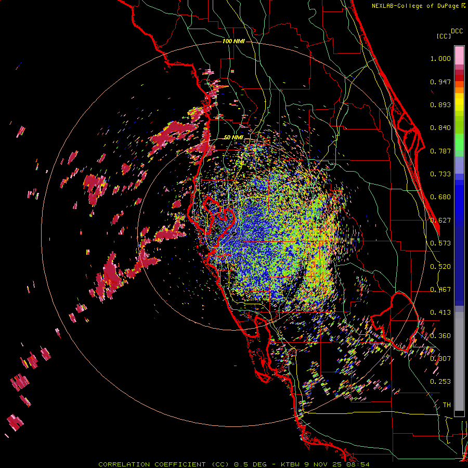Click the 0.947 color scale label
Image resolution: width=468 pixels, height=468 pixels.
440,82
